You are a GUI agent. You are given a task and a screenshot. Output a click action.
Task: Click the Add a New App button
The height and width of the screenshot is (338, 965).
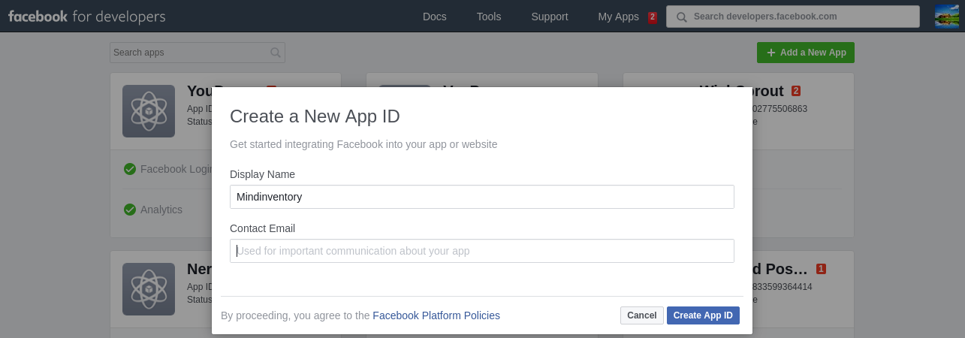tap(806, 53)
